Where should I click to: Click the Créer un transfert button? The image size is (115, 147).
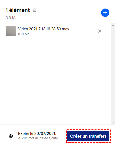coord(88,136)
